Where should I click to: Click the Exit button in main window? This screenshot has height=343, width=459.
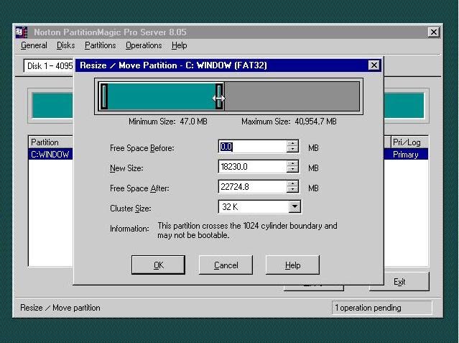click(x=399, y=282)
